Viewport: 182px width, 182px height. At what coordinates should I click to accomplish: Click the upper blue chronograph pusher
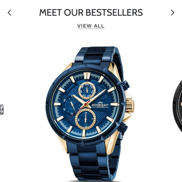(124, 85)
